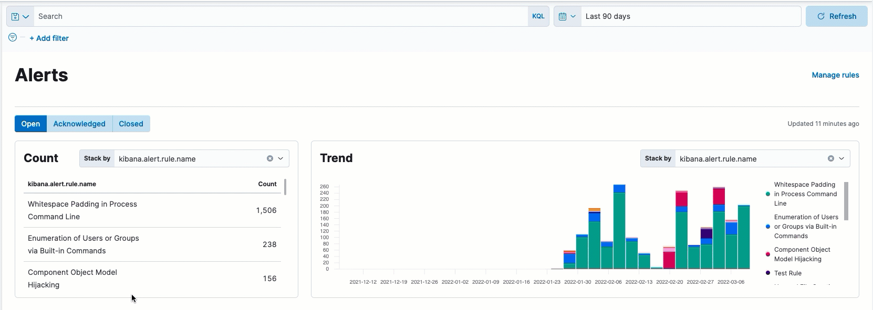Toggle Whitespace Padding legend series
873x310 pixels.
(805, 194)
